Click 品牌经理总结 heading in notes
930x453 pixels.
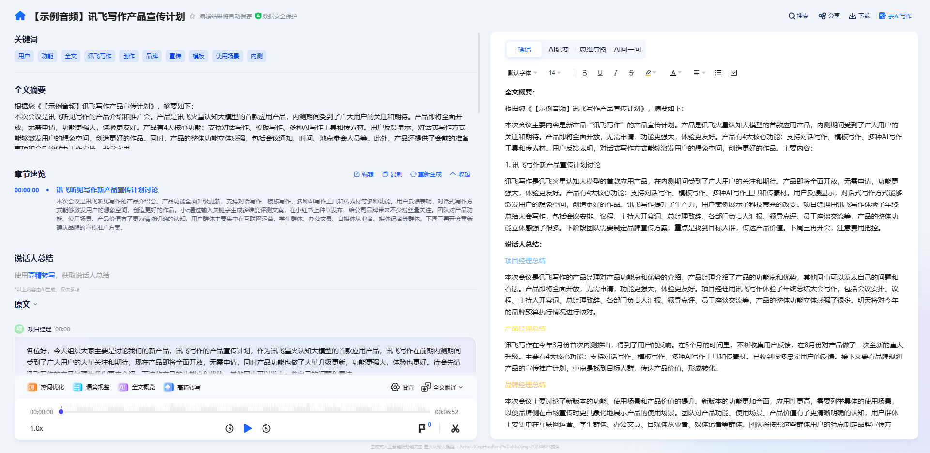pos(525,385)
